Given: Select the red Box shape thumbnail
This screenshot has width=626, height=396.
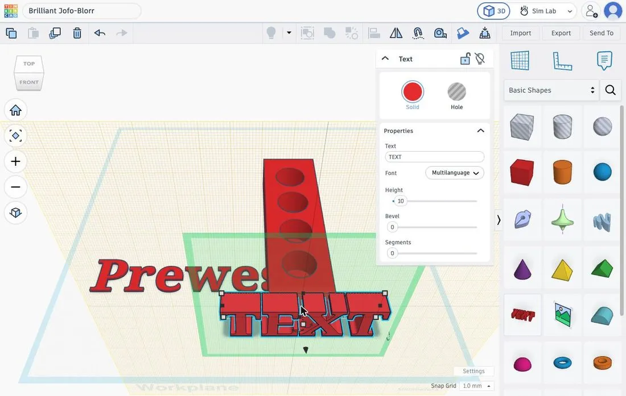Looking at the screenshot, I should pyautogui.click(x=522, y=173).
